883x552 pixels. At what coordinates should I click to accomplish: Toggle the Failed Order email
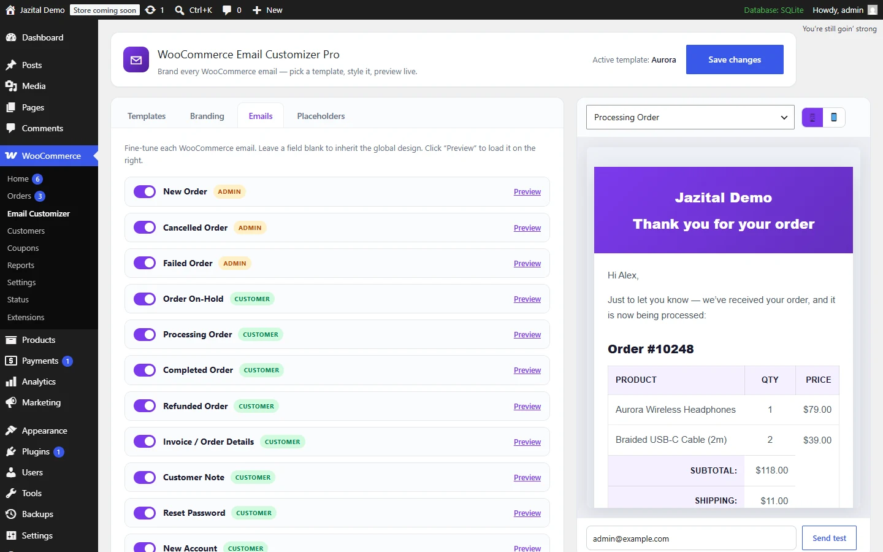pos(145,263)
